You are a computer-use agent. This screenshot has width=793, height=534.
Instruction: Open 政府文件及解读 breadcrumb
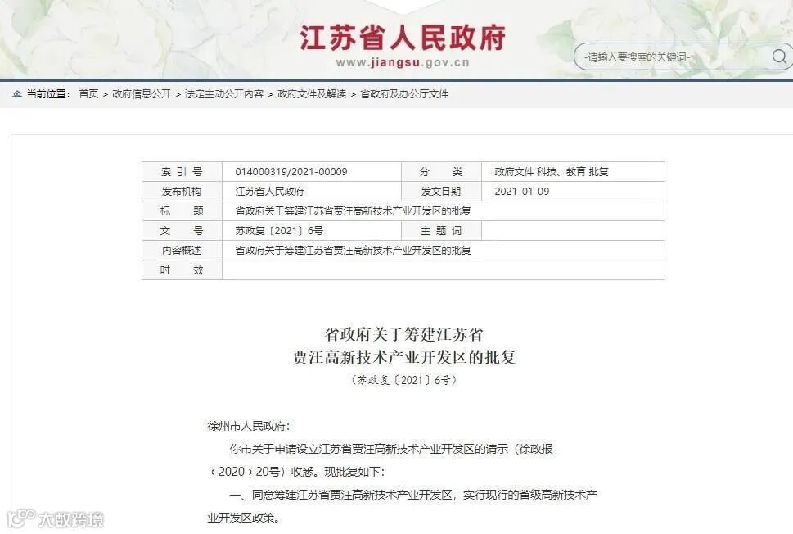pos(312,93)
